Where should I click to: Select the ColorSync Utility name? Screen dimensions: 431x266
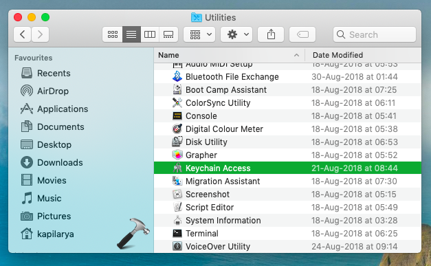(218, 103)
